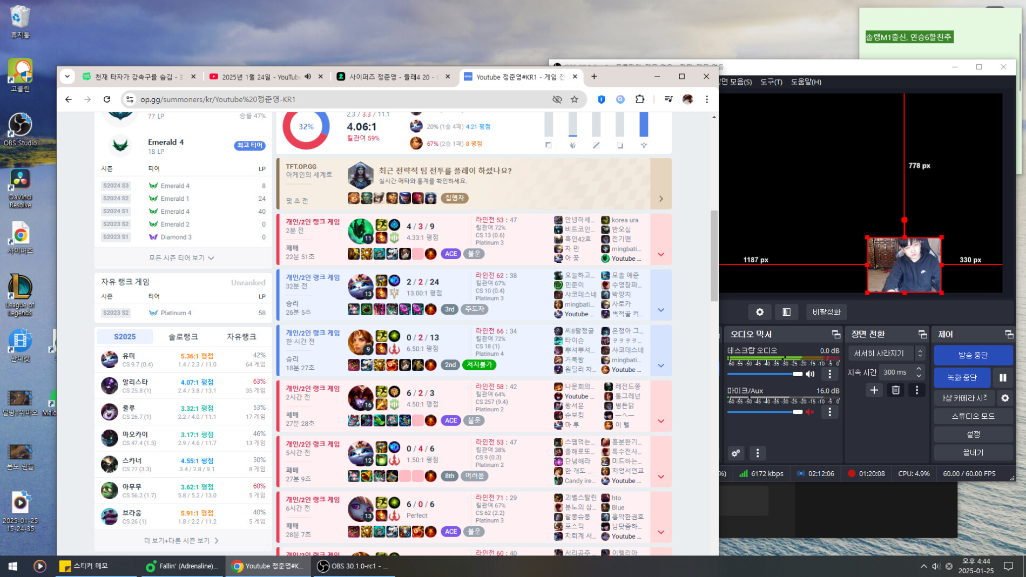Click the op.gg address bar URL
This screenshot has height=577, width=1026.
pyautogui.click(x=324, y=99)
